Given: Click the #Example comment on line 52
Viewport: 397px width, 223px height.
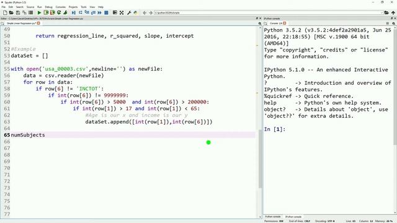Looking at the screenshot, I should pos(24,49).
